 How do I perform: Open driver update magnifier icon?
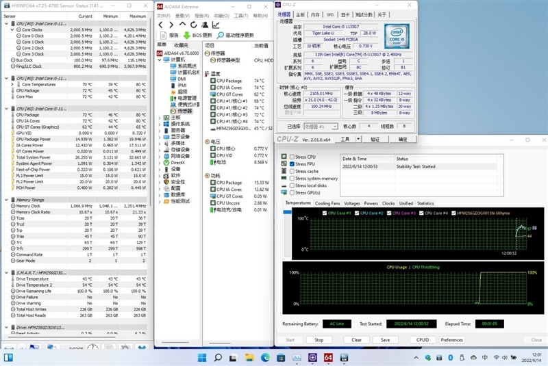(221, 35)
